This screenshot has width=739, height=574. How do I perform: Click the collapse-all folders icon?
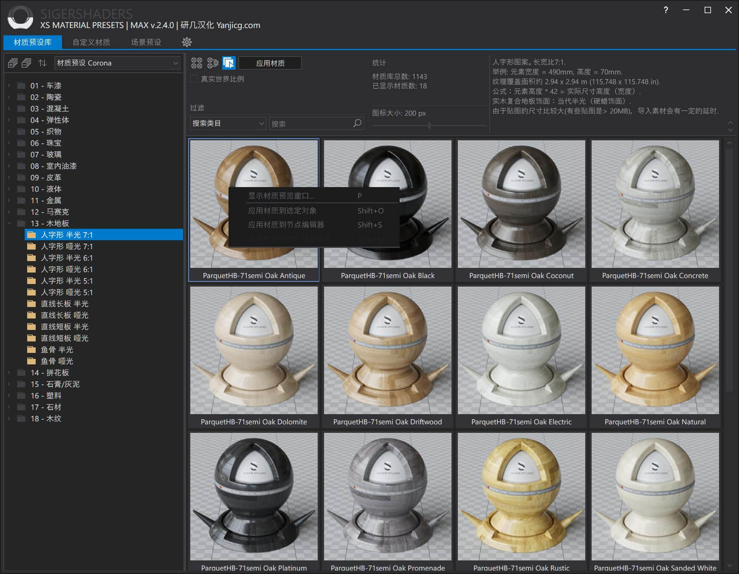click(x=26, y=63)
